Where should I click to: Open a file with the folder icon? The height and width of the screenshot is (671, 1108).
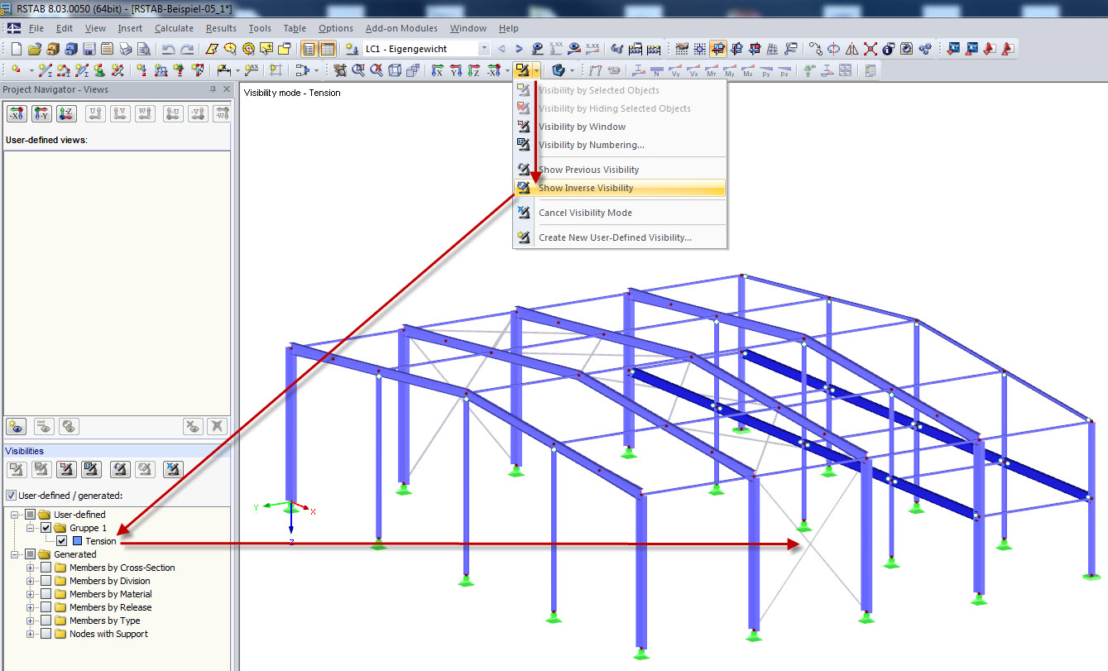click(x=34, y=49)
